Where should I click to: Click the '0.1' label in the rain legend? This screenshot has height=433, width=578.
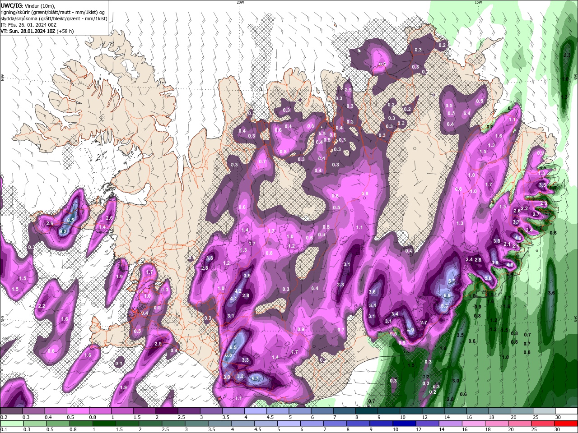[x=4, y=430]
